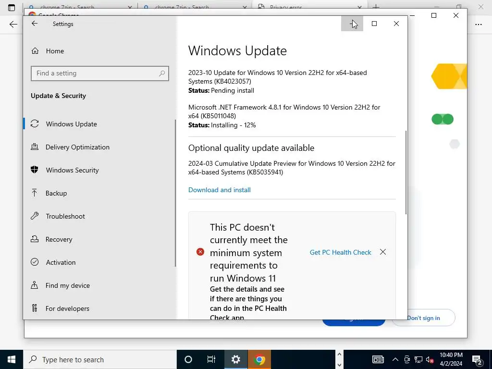The image size is (492, 369).
Task: Show hidden system tray icons
Action: point(395,359)
